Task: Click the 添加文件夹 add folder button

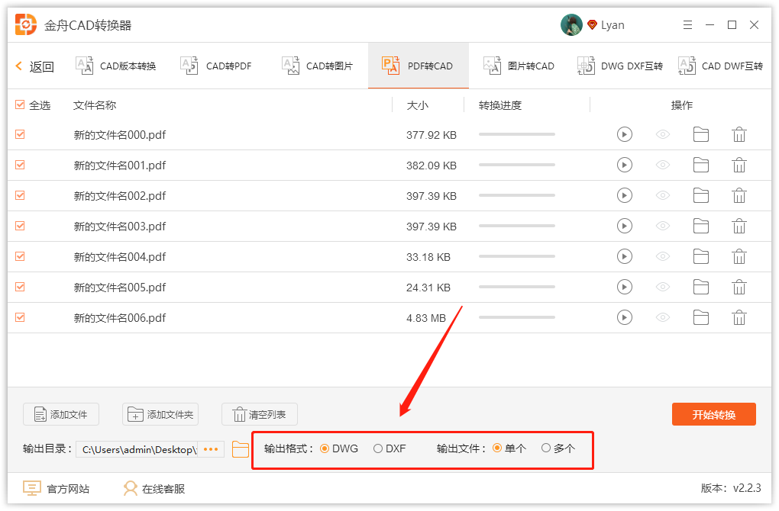Action: [160, 414]
